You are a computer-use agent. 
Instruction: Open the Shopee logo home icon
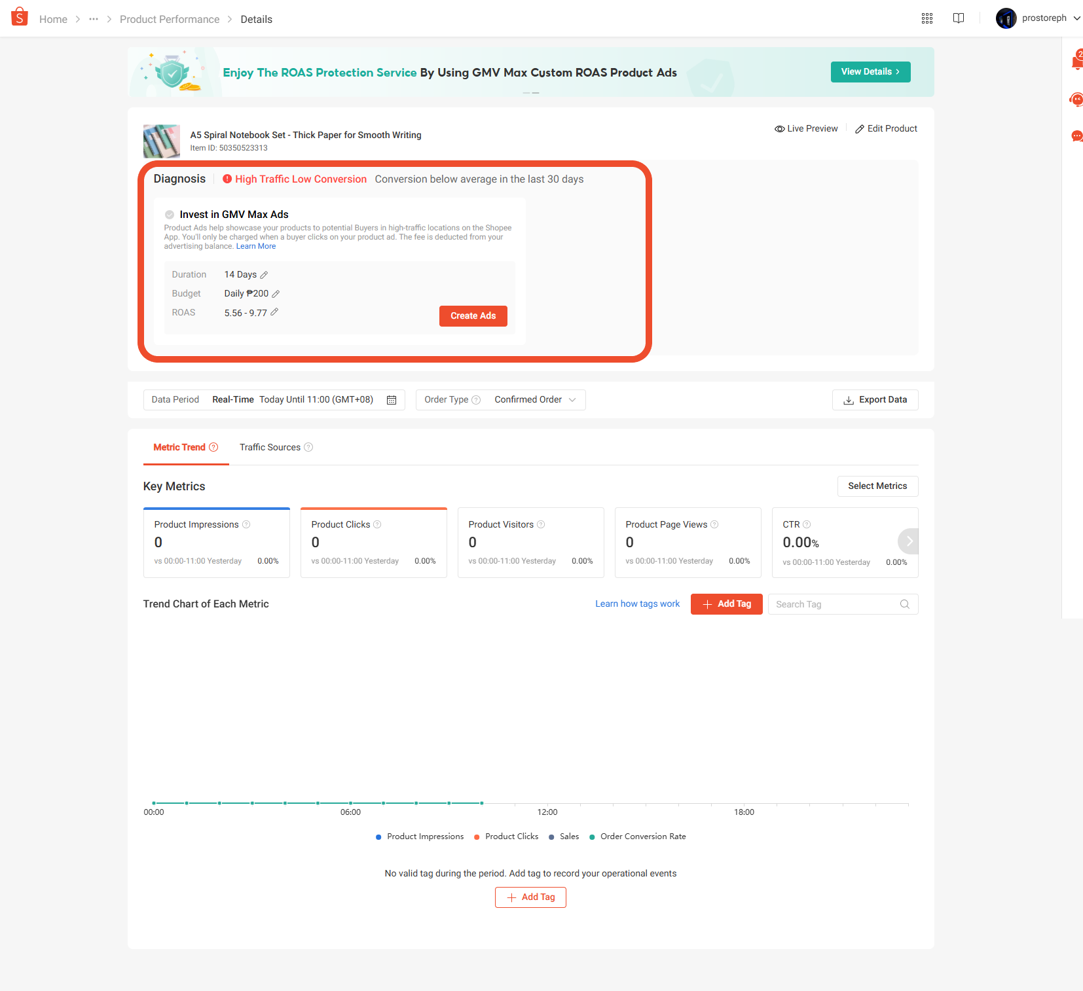(x=20, y=16)
